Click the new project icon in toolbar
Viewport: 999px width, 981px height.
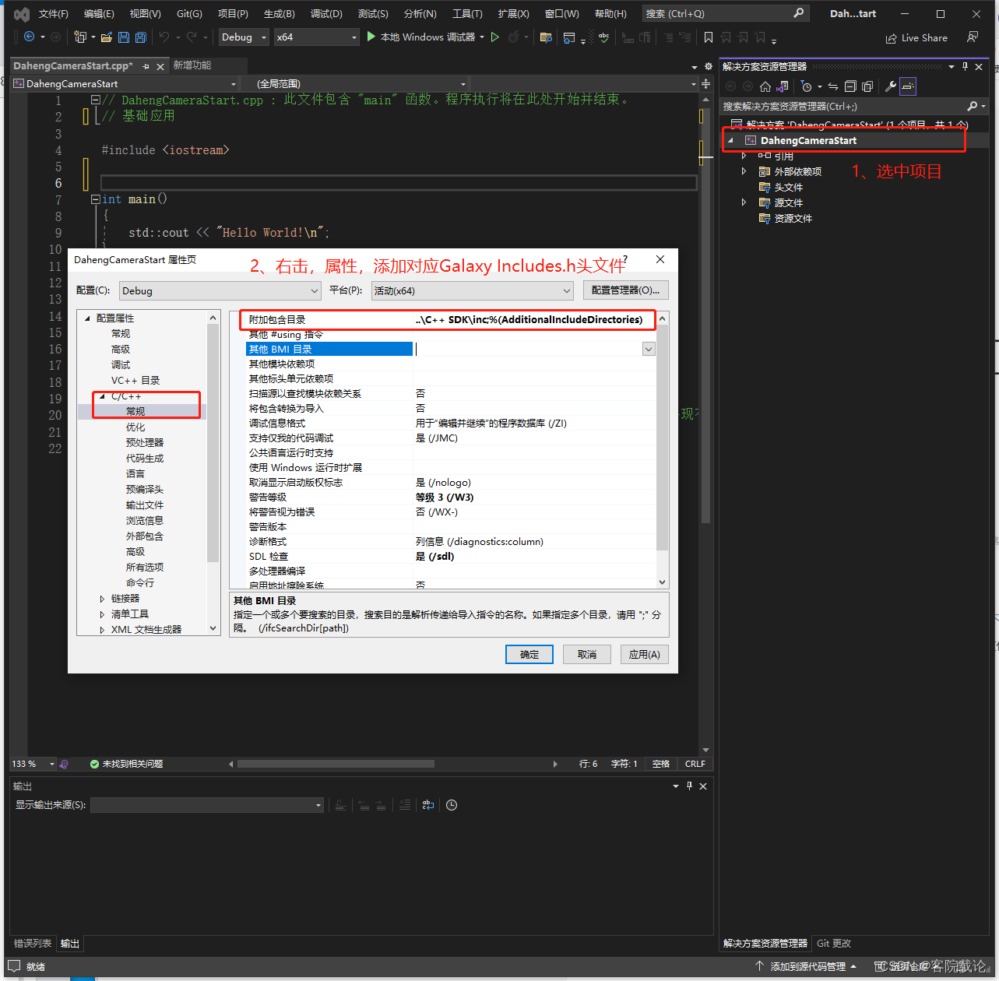coord(79,37)
